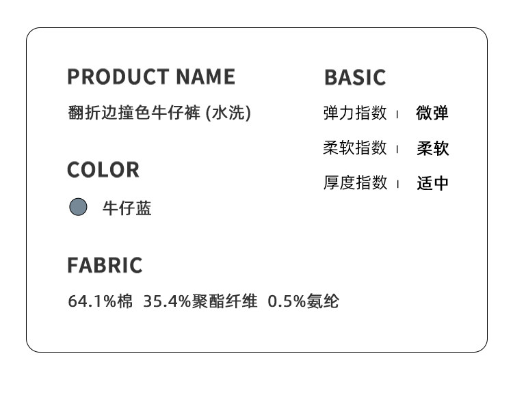This screenshot has width=513, height=412.
Task: Click the (水洗) text in product name
Action: [228, 113]
